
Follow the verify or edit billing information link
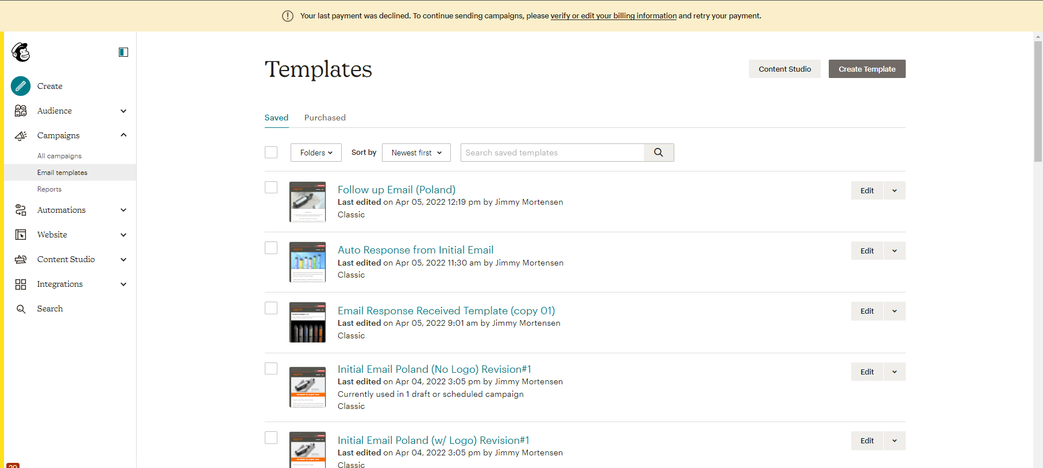613,16
